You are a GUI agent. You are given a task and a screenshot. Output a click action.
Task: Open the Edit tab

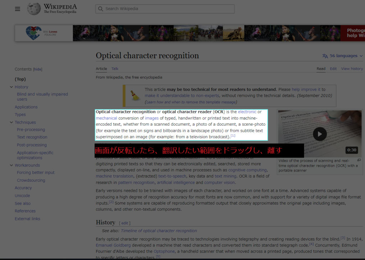coord(333,69)
